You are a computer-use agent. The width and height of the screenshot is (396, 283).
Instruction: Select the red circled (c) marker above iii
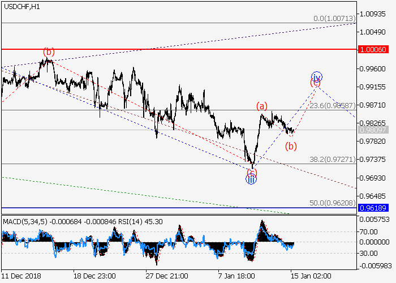tap(252, 171)
